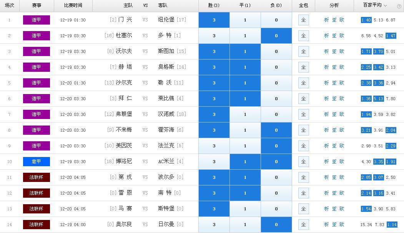Open 亚 link for 拜仁 vs 莱比锡

click(334, 99)
